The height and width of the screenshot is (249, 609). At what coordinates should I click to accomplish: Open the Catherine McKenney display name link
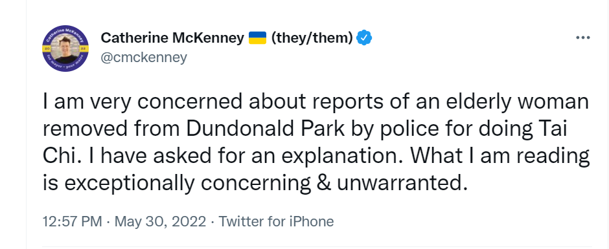tap(172, 38)
